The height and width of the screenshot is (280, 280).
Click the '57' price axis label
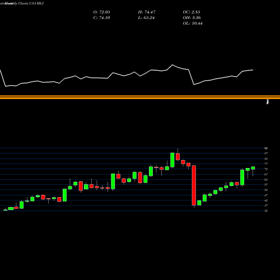(266, 185)
